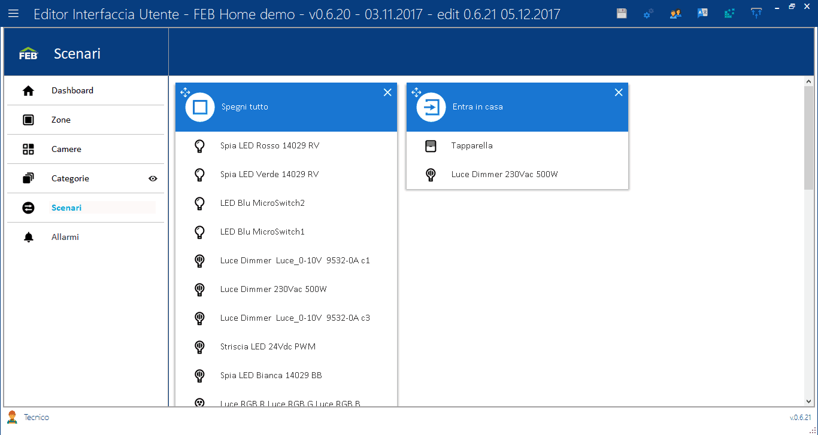Open the users management icon

pos(675,13)
